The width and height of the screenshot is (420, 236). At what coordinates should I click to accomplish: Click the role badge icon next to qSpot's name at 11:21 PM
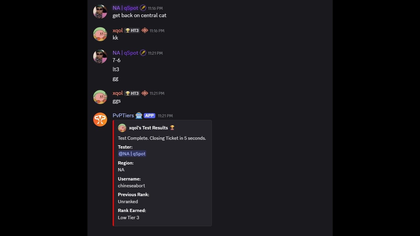click(143, 53)
